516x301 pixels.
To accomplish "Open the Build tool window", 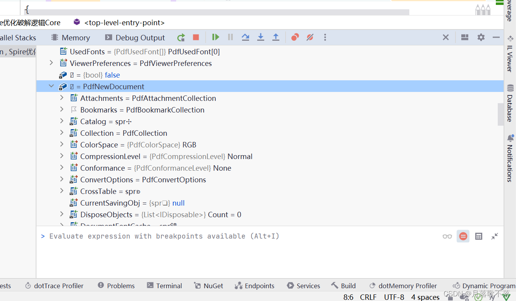I will coord(343,286).
